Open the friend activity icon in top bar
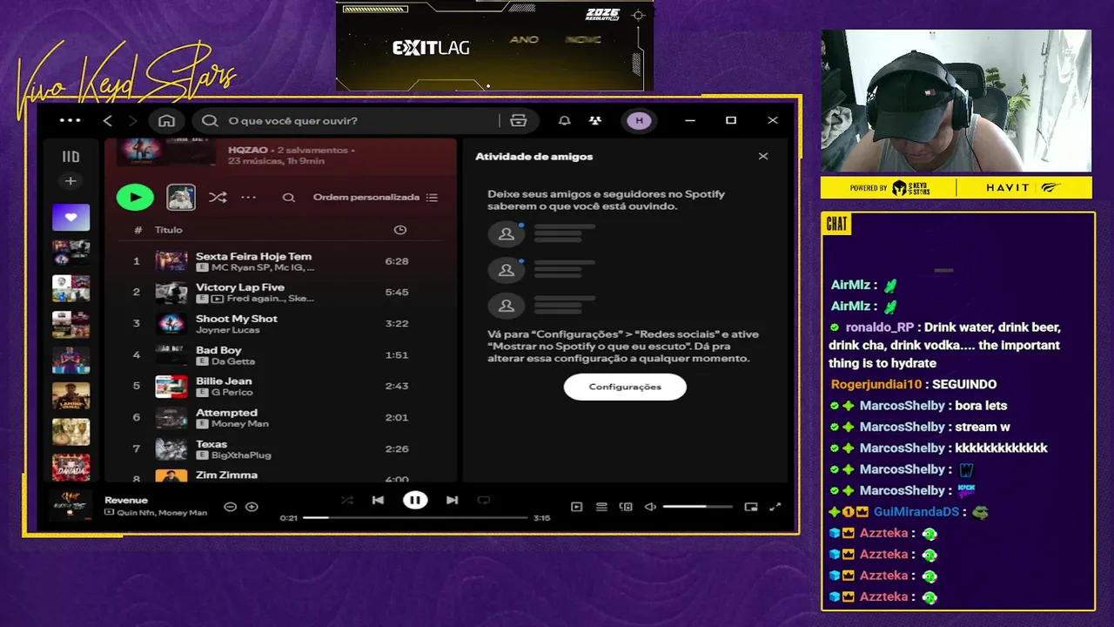The width and height of the screenshot is (1114, 627). click(595, 121)
